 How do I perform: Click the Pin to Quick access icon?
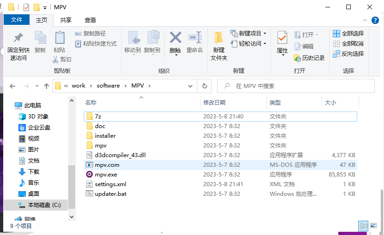18,38
